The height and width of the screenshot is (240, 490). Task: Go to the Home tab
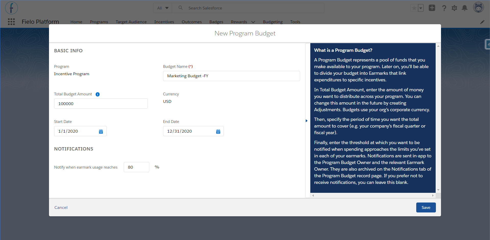click(x=76, y=22)
